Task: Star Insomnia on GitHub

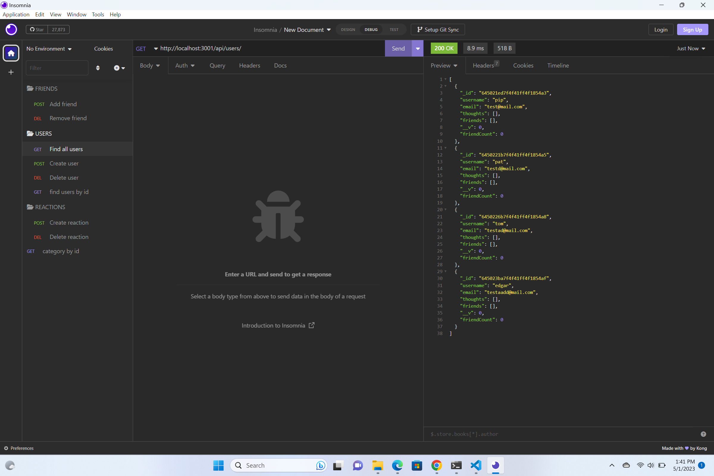Action: point(37,29)
